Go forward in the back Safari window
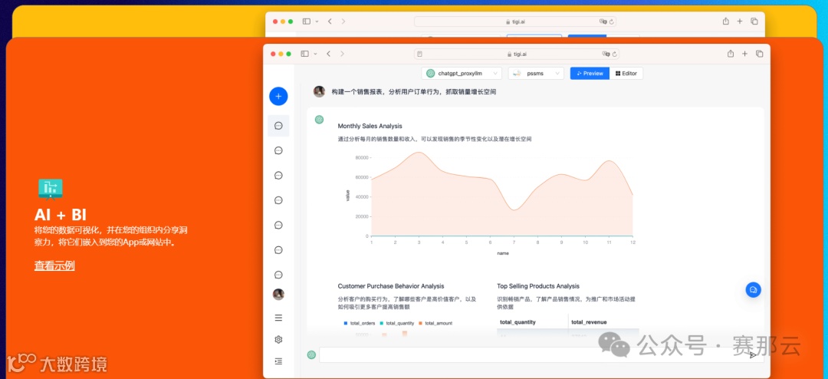 pyautogui.click(x=343, y=21)
